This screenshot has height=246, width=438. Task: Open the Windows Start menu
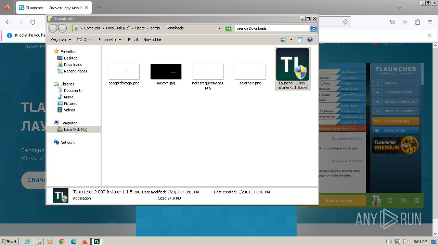(9, 242)
